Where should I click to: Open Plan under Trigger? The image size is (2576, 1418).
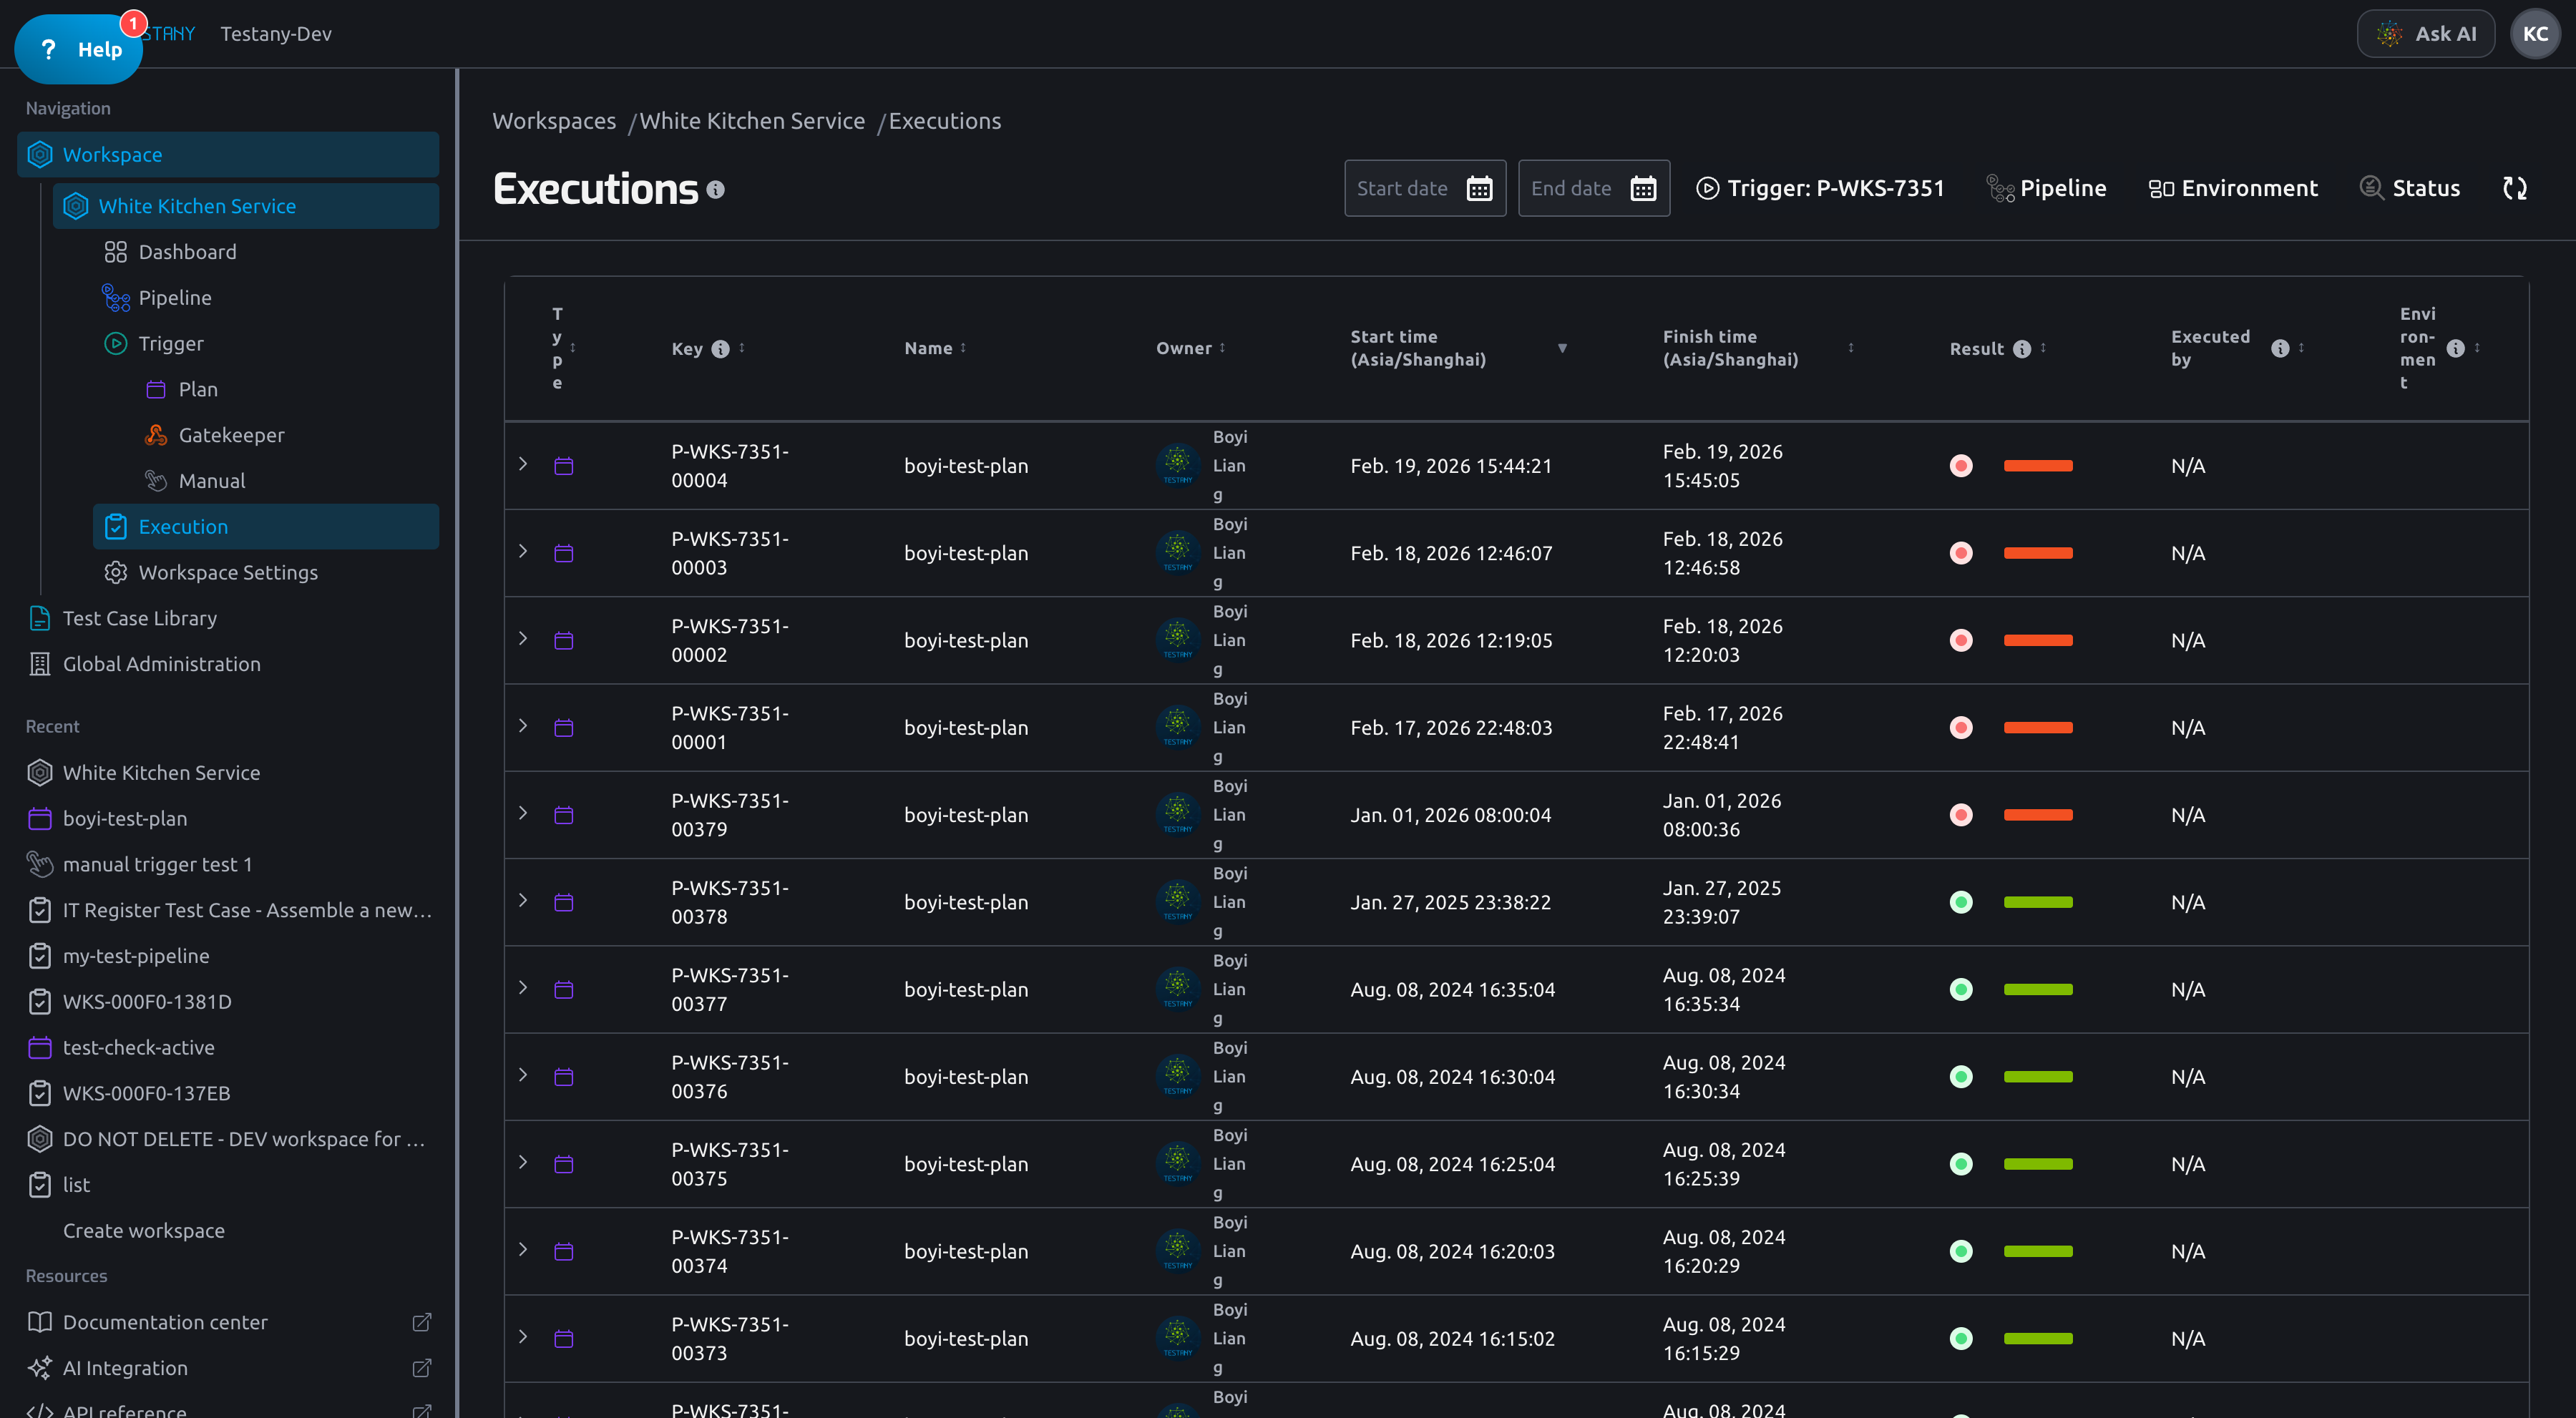click(198, 389)
